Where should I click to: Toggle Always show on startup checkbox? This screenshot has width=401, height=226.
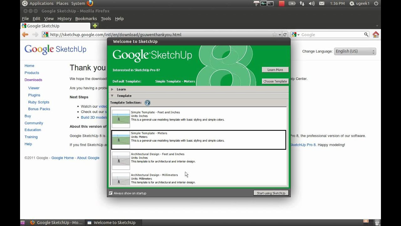tap(111, 193)
